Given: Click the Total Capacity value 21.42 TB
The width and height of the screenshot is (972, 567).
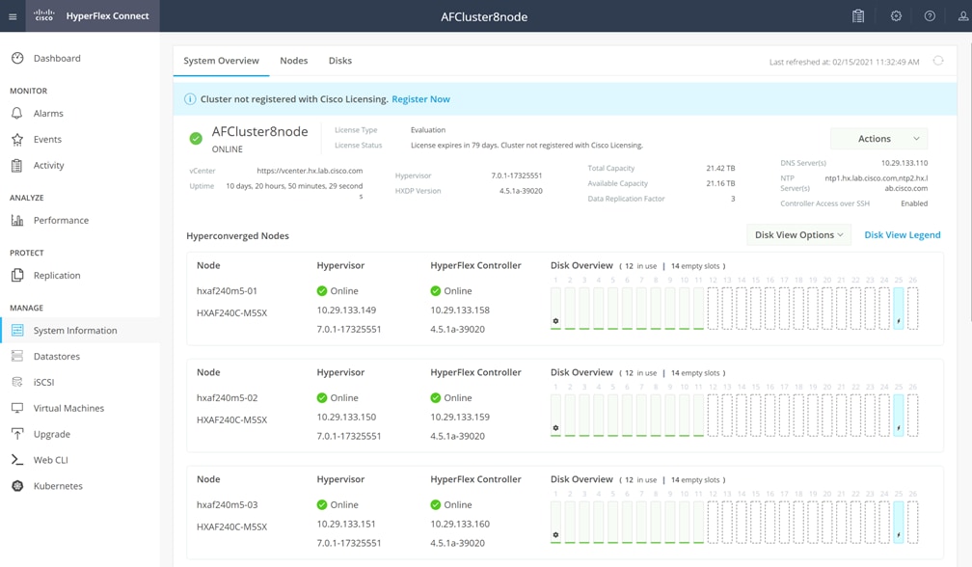Looking at the screenshot, I should click(720, 168).
